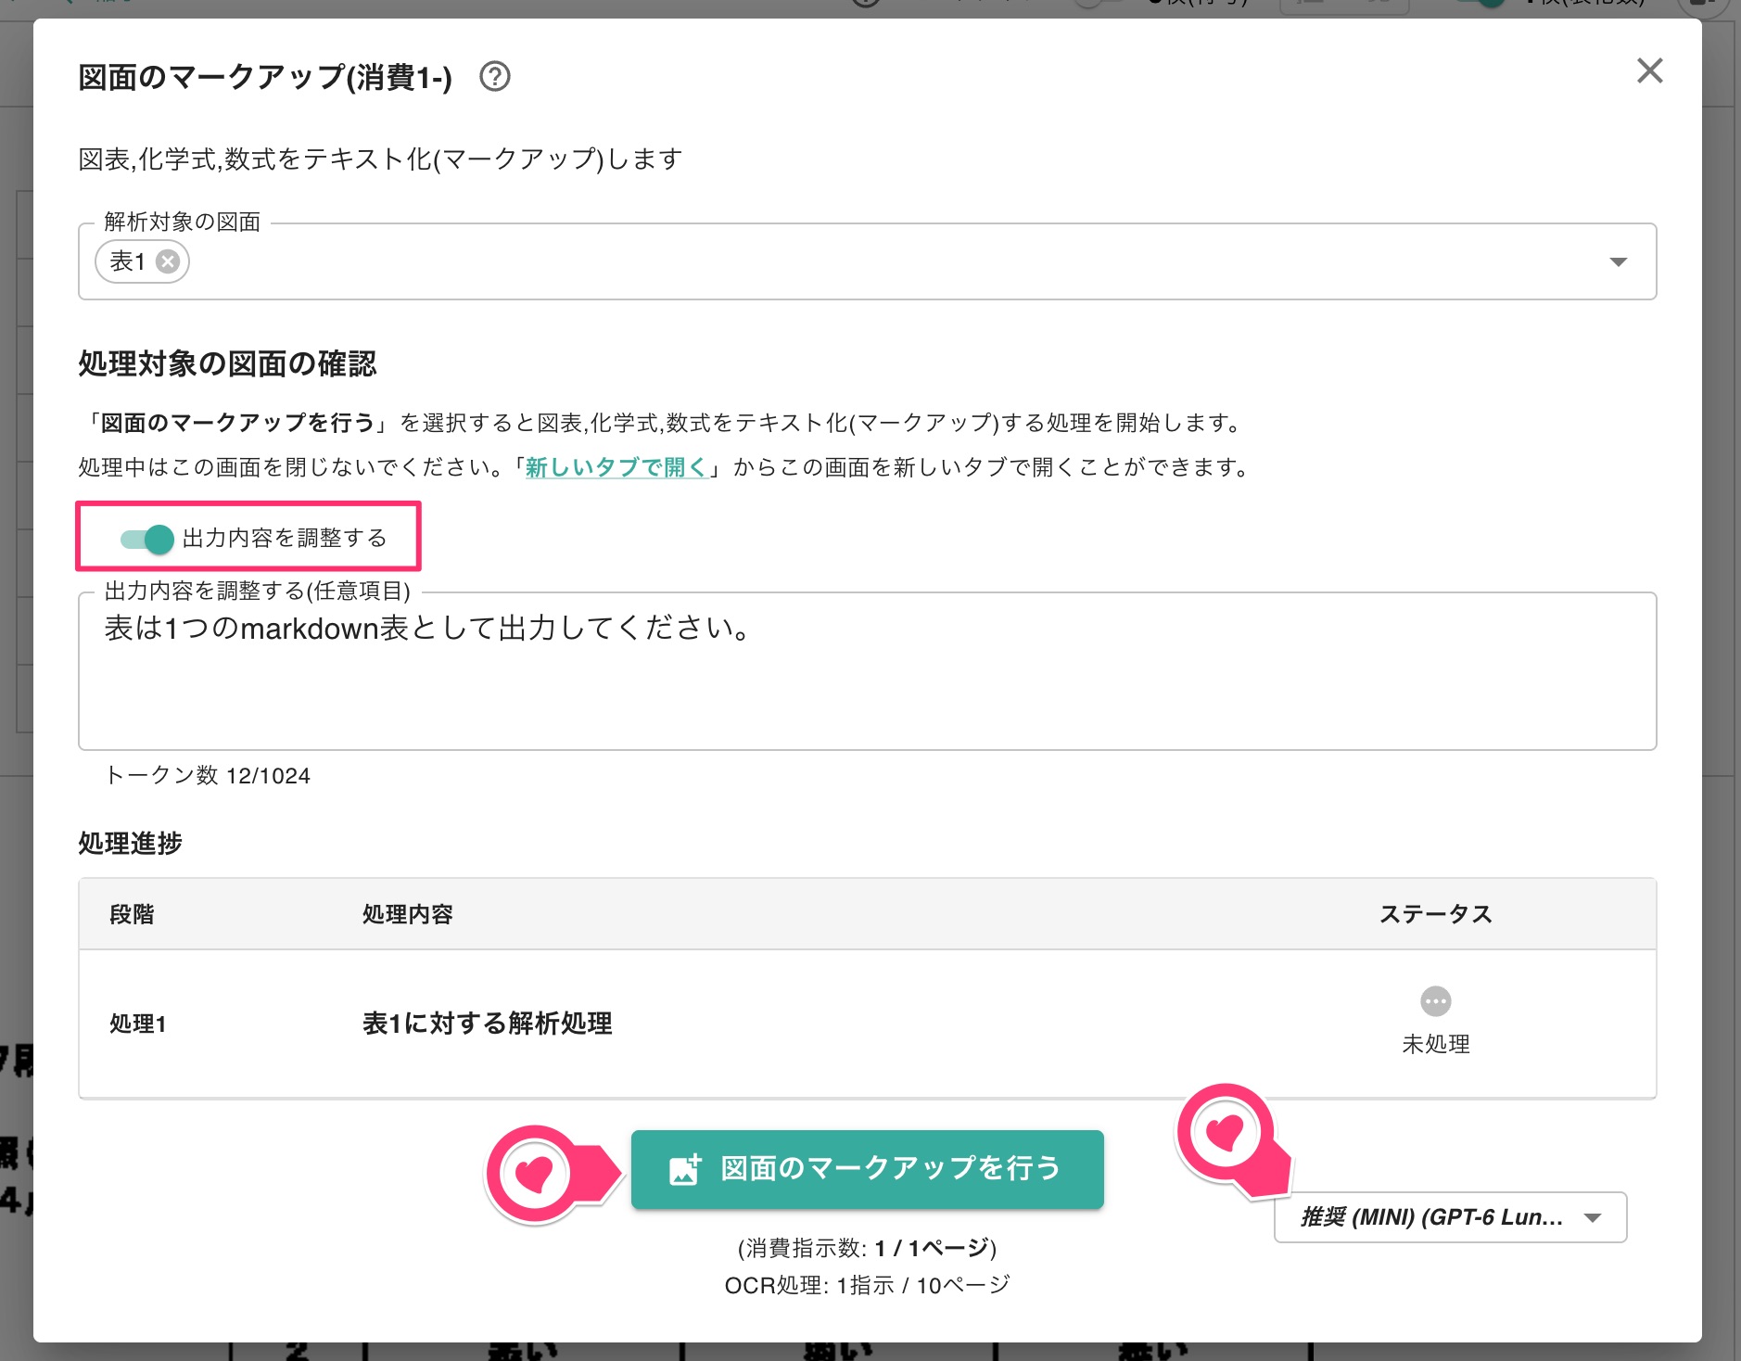Open the help icon beside the dialog title
This screenshot has height=1361, width=1741.
(495, 76)
